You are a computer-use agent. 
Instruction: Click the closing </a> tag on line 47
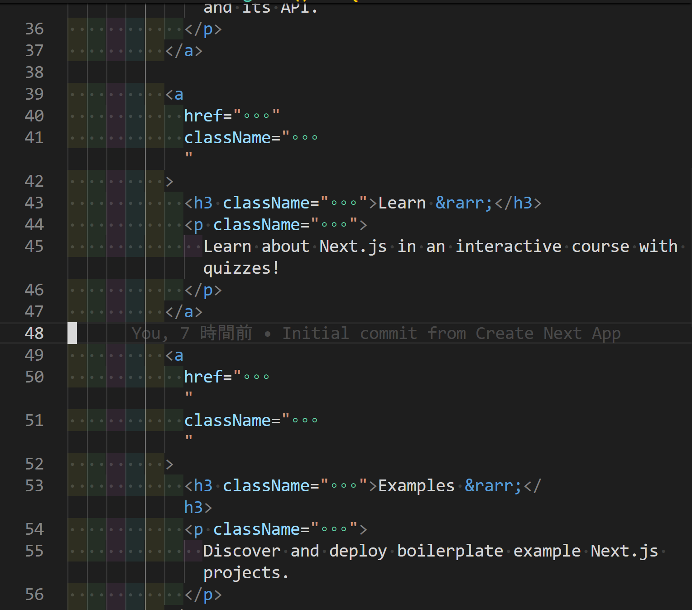184,312
